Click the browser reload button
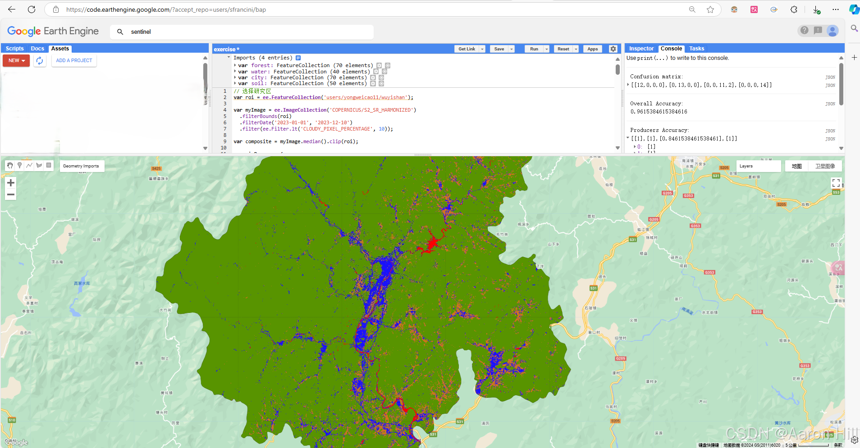Screen dimensions: 860x448 [x=32, y=9]
